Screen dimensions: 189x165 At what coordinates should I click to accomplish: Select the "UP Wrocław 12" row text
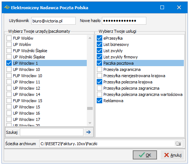coord(26,88)
